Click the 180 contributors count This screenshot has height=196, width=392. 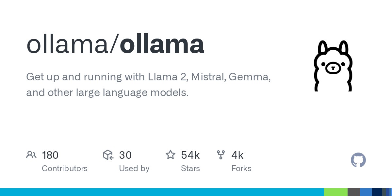(50, 155)
